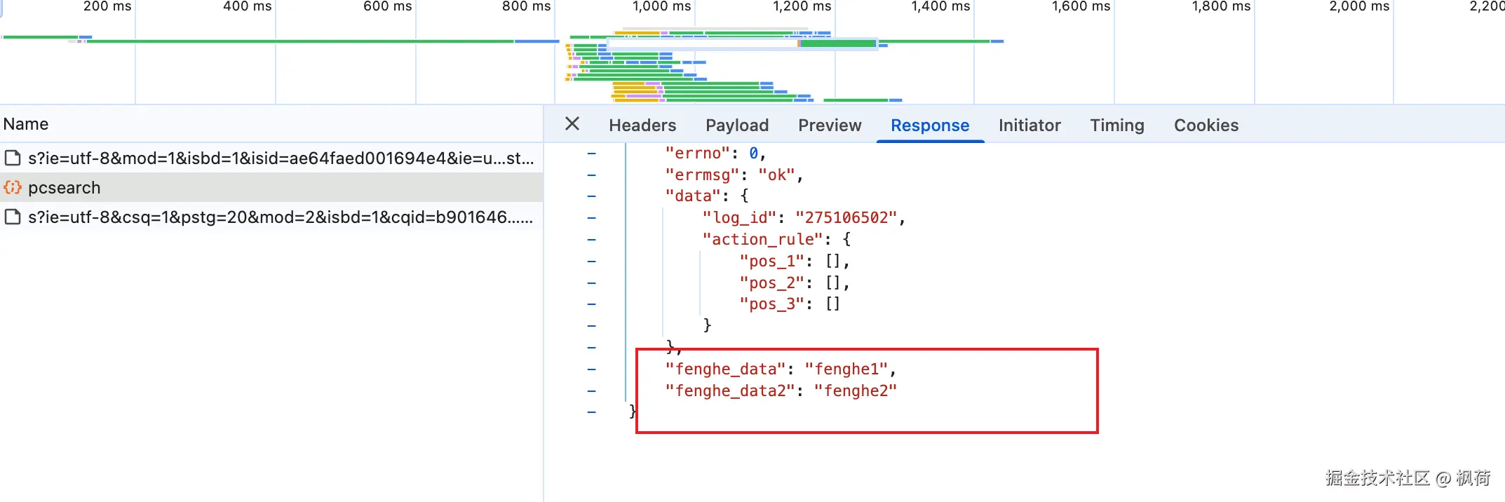Image resolution: width=1505 pixels, height=502 pixels.
Task: Click the fold marker beside "pos_2"
Action: pyautogui.click(x=592, y=283)
